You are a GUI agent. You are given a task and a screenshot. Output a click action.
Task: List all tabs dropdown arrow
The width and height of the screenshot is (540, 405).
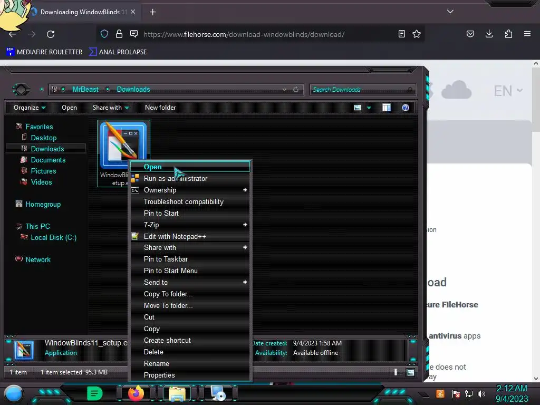tap(450, 12)
